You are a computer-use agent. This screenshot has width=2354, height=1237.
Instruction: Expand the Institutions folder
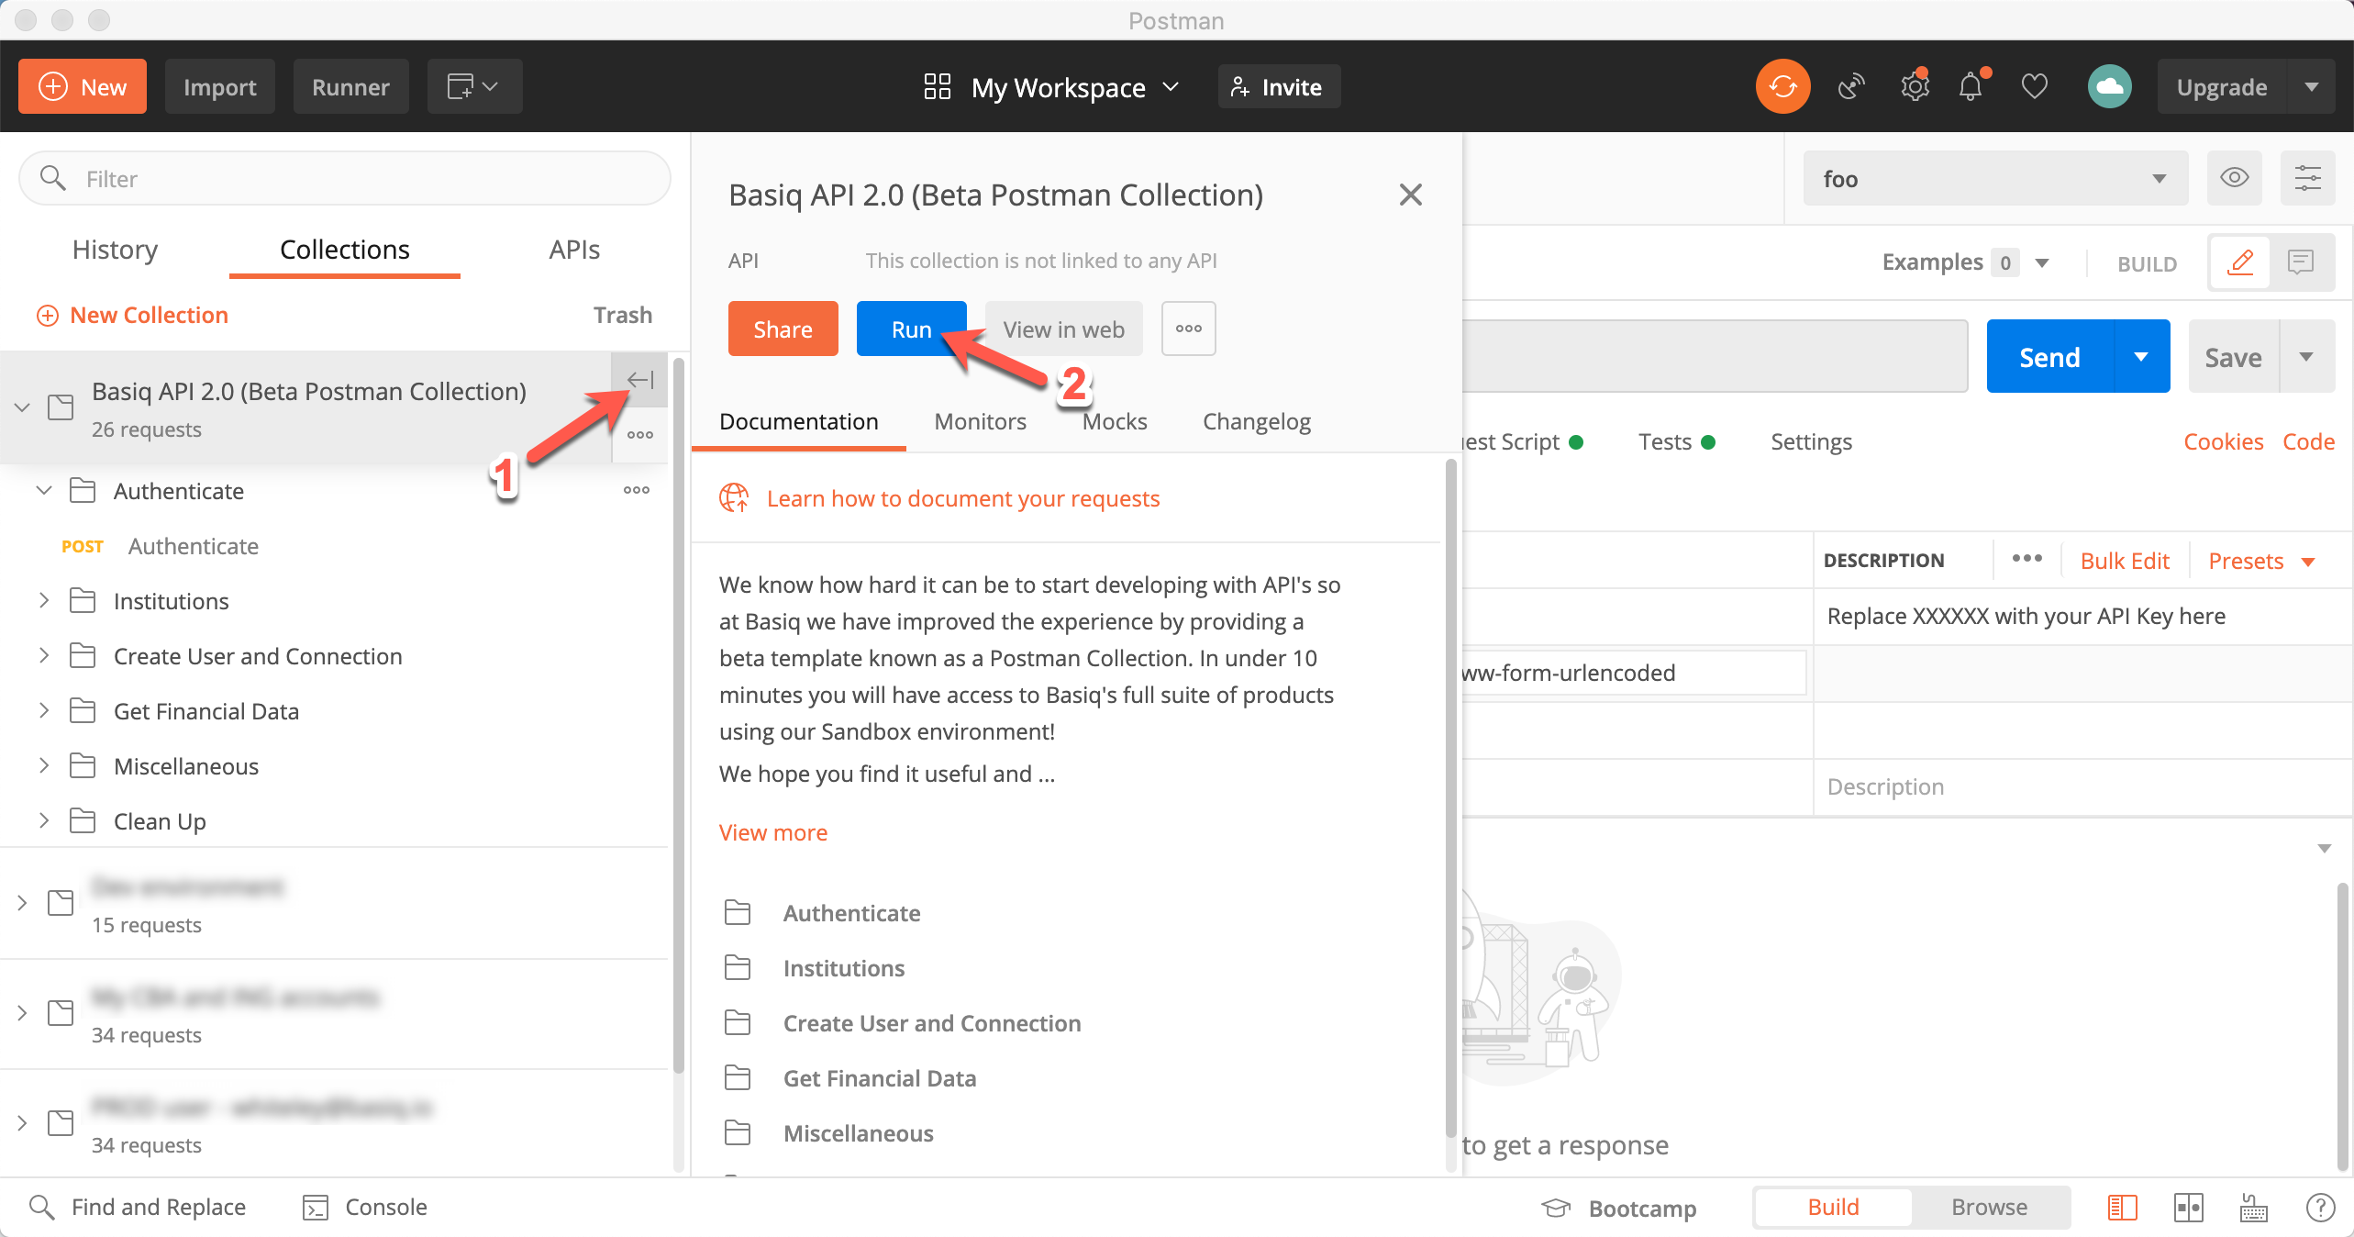[43, 601]
